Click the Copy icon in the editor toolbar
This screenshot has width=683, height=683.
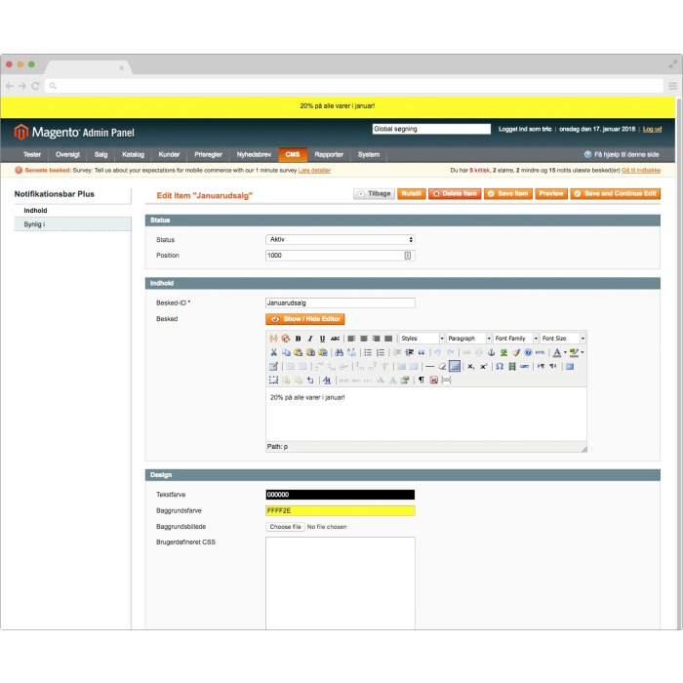pyautogui.click(x=286, y=352)
